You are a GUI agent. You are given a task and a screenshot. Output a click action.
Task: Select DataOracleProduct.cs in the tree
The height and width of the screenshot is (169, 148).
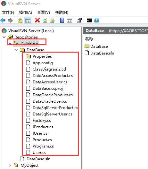click(x=53, y=95)
